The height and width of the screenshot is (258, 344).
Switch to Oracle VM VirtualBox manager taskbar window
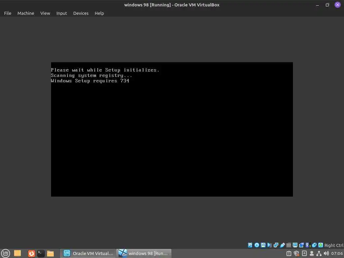[x=88, y=253]
